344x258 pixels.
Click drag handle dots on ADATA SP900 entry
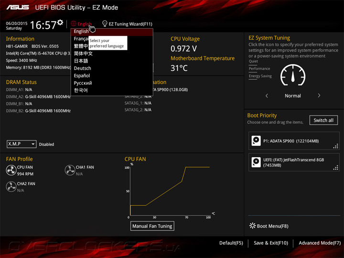coord(336,146)
